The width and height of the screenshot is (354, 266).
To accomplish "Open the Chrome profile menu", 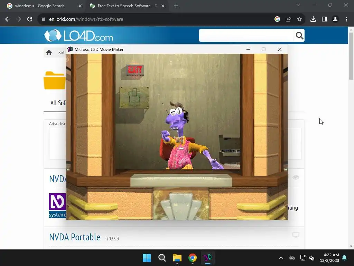I will coord(335,19).
